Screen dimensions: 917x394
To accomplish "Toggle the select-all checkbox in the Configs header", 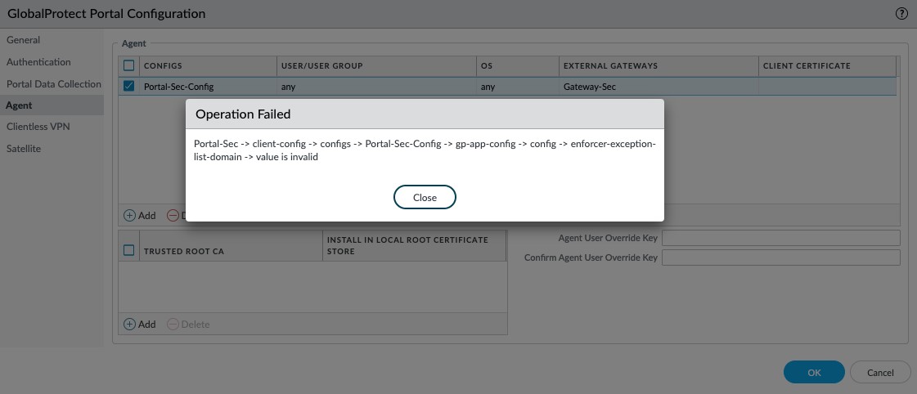I will [x=128, y=65].
